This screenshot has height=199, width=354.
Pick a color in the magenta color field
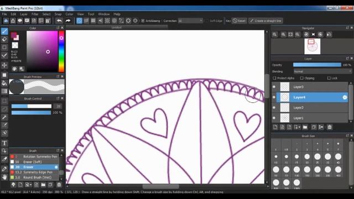pyautogui.click(x=42, y=51)
